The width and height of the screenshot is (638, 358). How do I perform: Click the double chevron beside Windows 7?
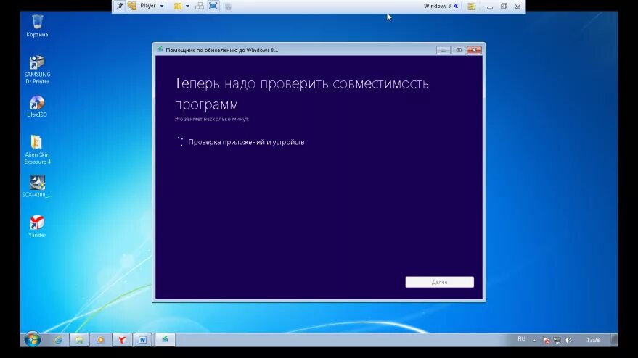click(x=456, y=6)
